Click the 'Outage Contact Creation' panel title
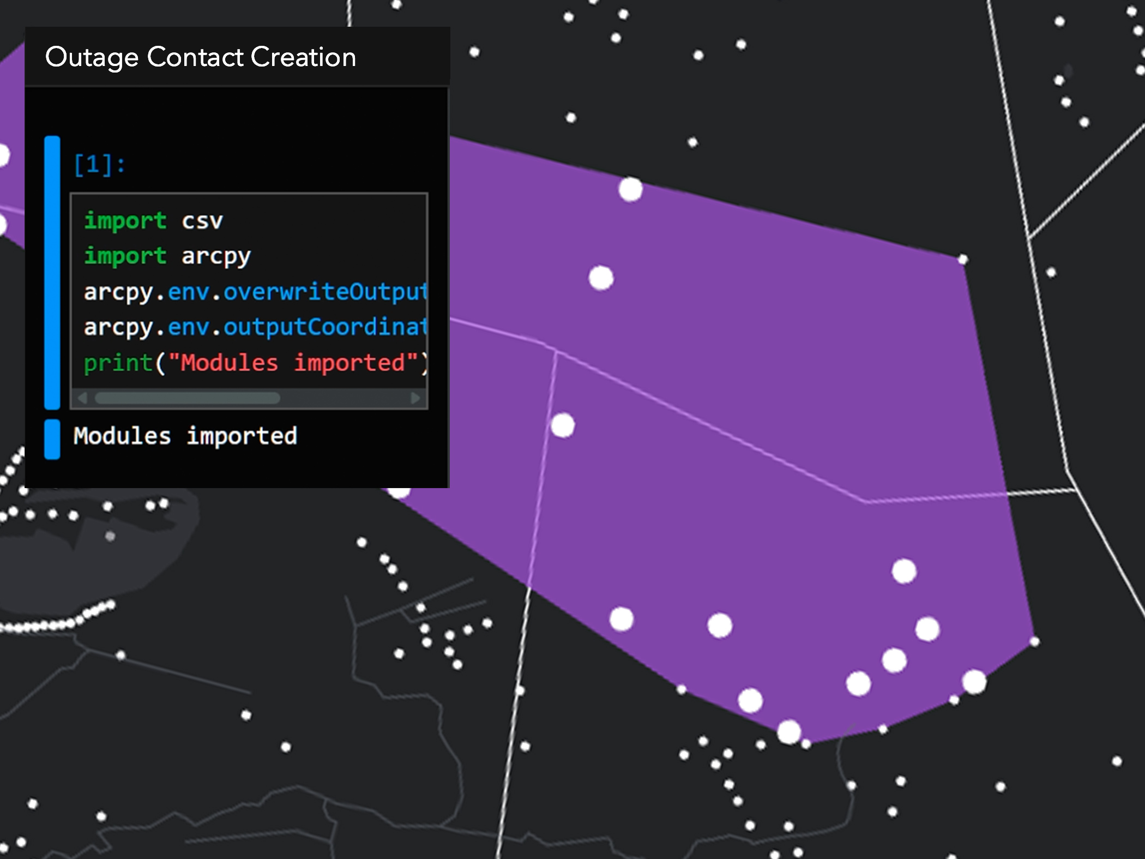Image resolution: width=1145 pixels, height=859 pixels. [x=200, y=57]
